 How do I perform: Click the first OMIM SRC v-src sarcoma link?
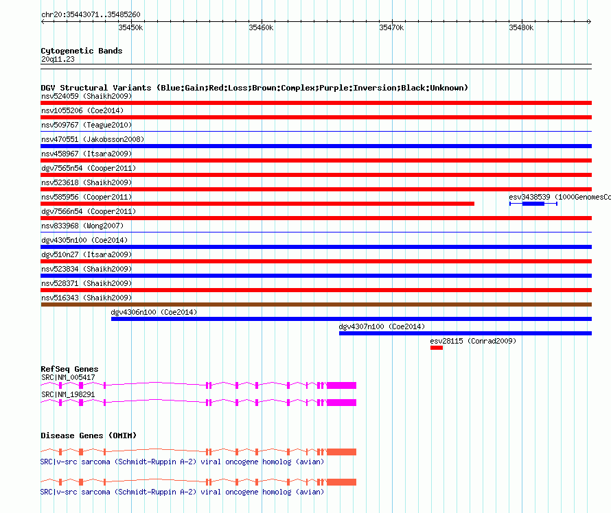coord(182,462)
